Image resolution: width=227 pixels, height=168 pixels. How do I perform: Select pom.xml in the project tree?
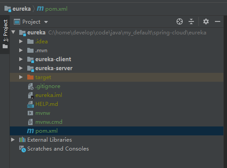tap(117, 131)
